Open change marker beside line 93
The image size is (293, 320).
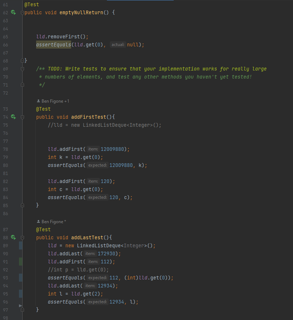(x=20, y=278)
